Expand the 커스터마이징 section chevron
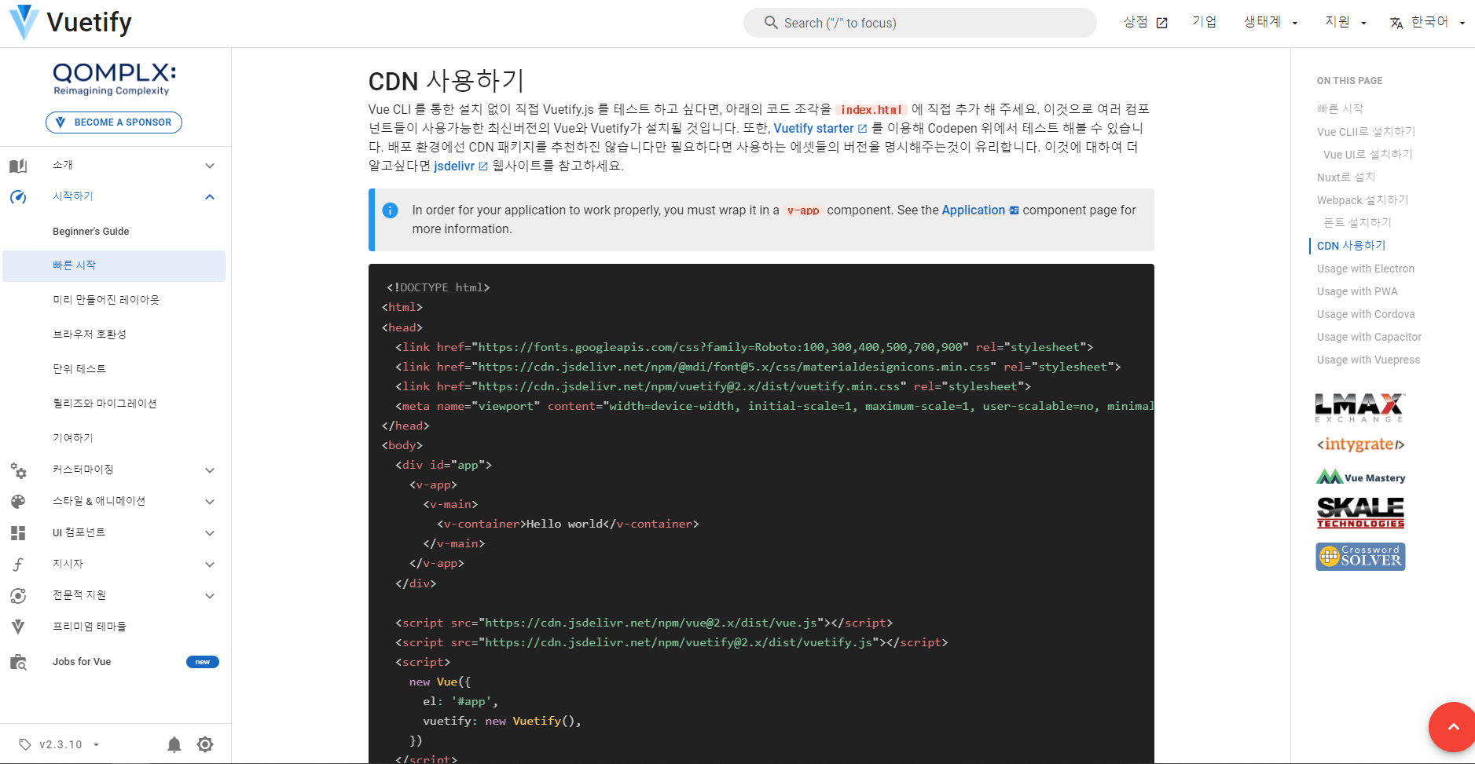The width and height of the screenshot is (1475, 764). (210, 470)
